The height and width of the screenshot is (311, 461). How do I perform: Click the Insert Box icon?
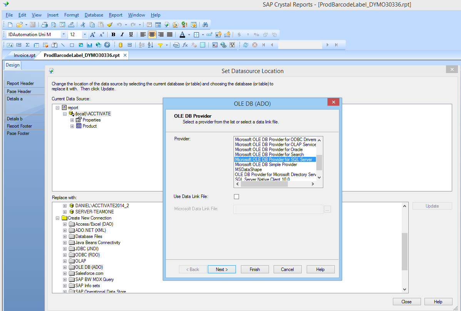(72, 45)
